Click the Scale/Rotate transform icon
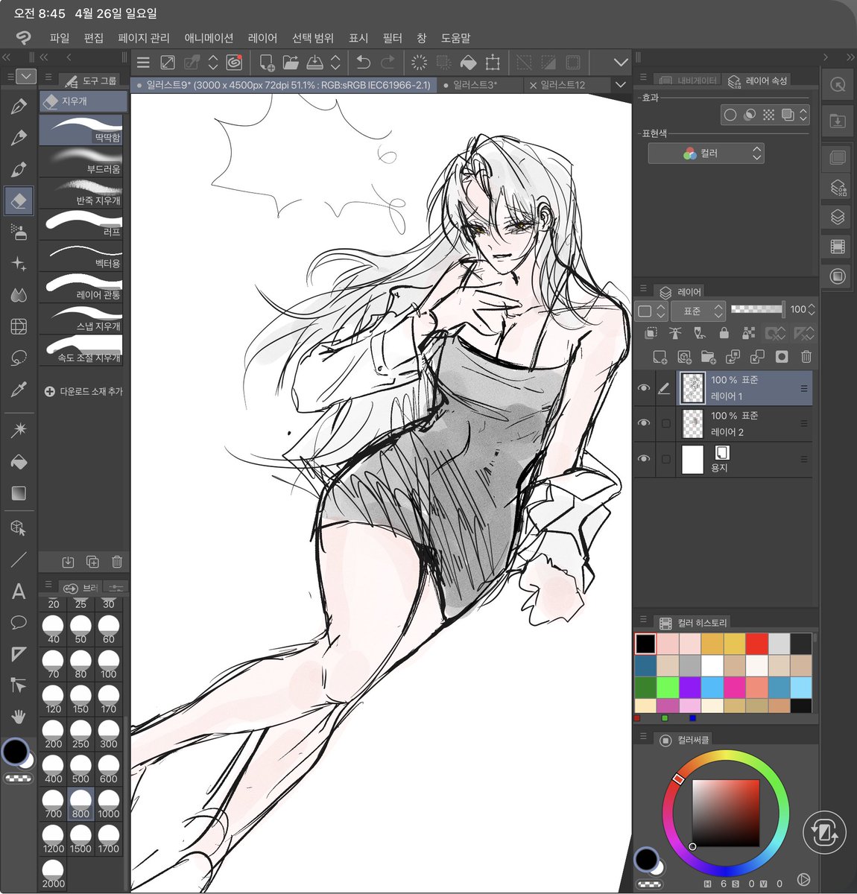Viewport: 857px width, 894px height. click(x=493, y=63)
